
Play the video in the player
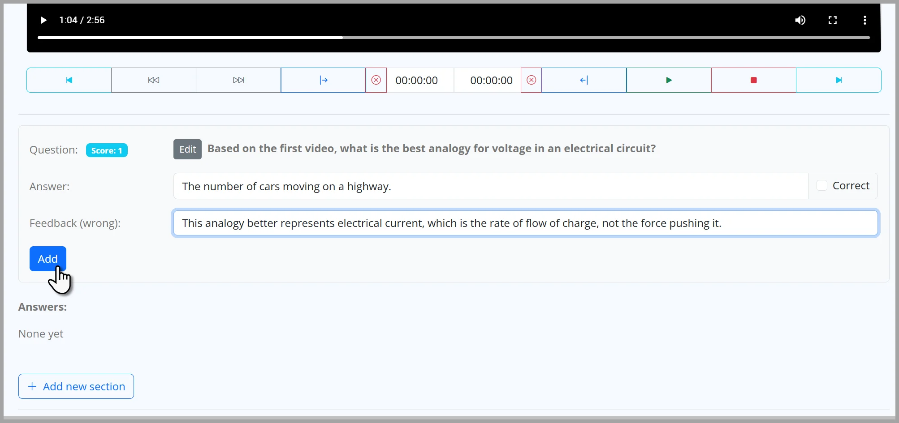coord(43,20)
